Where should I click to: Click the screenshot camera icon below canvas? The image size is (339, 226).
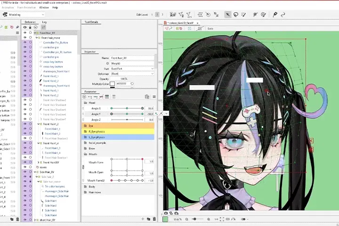166,213
